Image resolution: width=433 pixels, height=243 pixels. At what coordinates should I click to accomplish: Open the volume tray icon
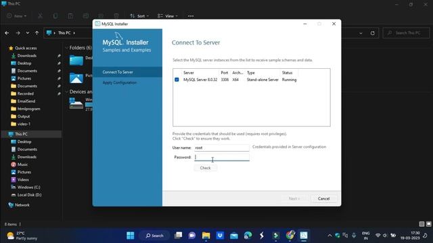coord(385,236)
